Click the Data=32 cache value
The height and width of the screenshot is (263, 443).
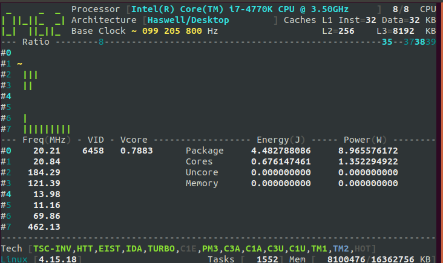[401, 21]
